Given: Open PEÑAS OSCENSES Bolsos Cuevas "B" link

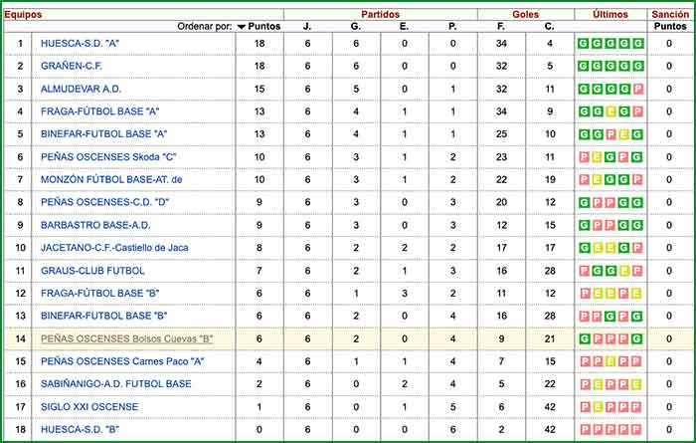Looking at the screenshot, I should (127, 338).
